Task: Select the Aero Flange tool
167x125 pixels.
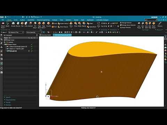Action: 139,25
